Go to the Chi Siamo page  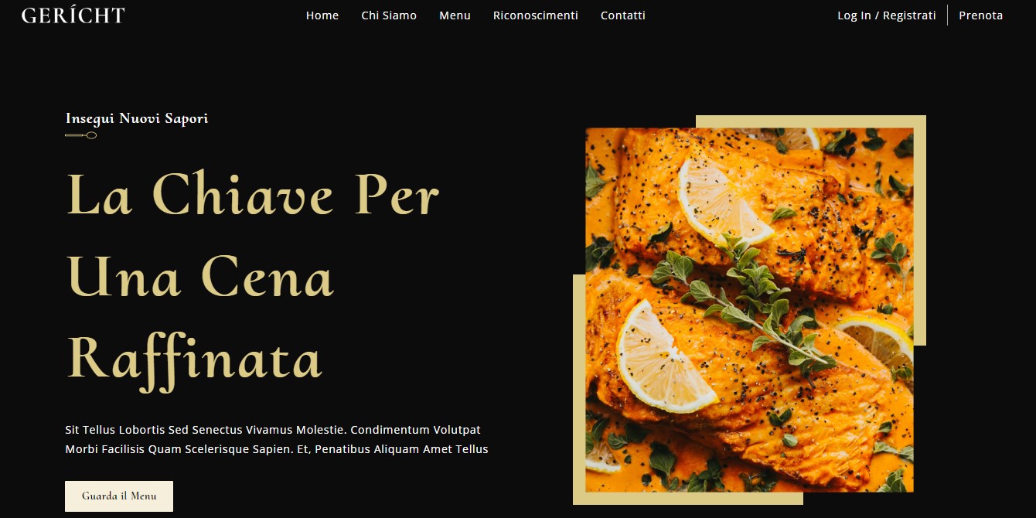pos(389,15)
